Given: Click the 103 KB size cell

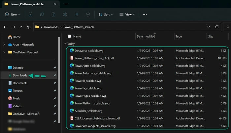Looking at the screenshot, I should (x=222, y=58).
